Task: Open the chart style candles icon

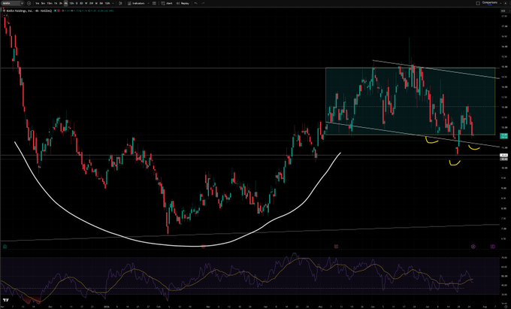Action: click(120, 3)
